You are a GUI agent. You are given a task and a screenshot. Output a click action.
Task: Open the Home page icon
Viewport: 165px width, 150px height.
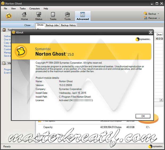24,14
